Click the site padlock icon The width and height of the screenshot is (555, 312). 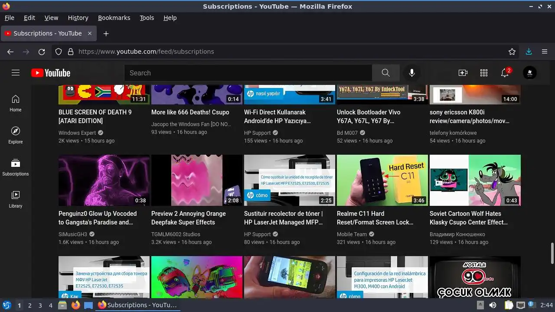[71, 52]
